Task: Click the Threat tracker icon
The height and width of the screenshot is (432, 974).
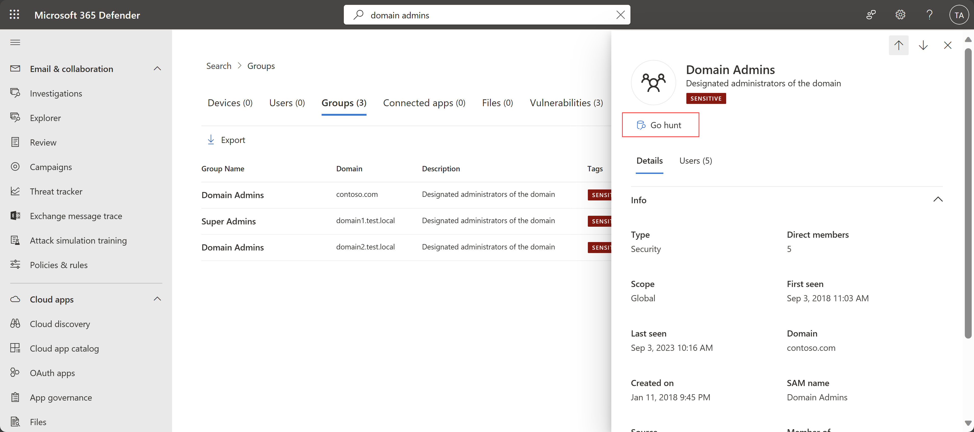Action: (16, 191)
